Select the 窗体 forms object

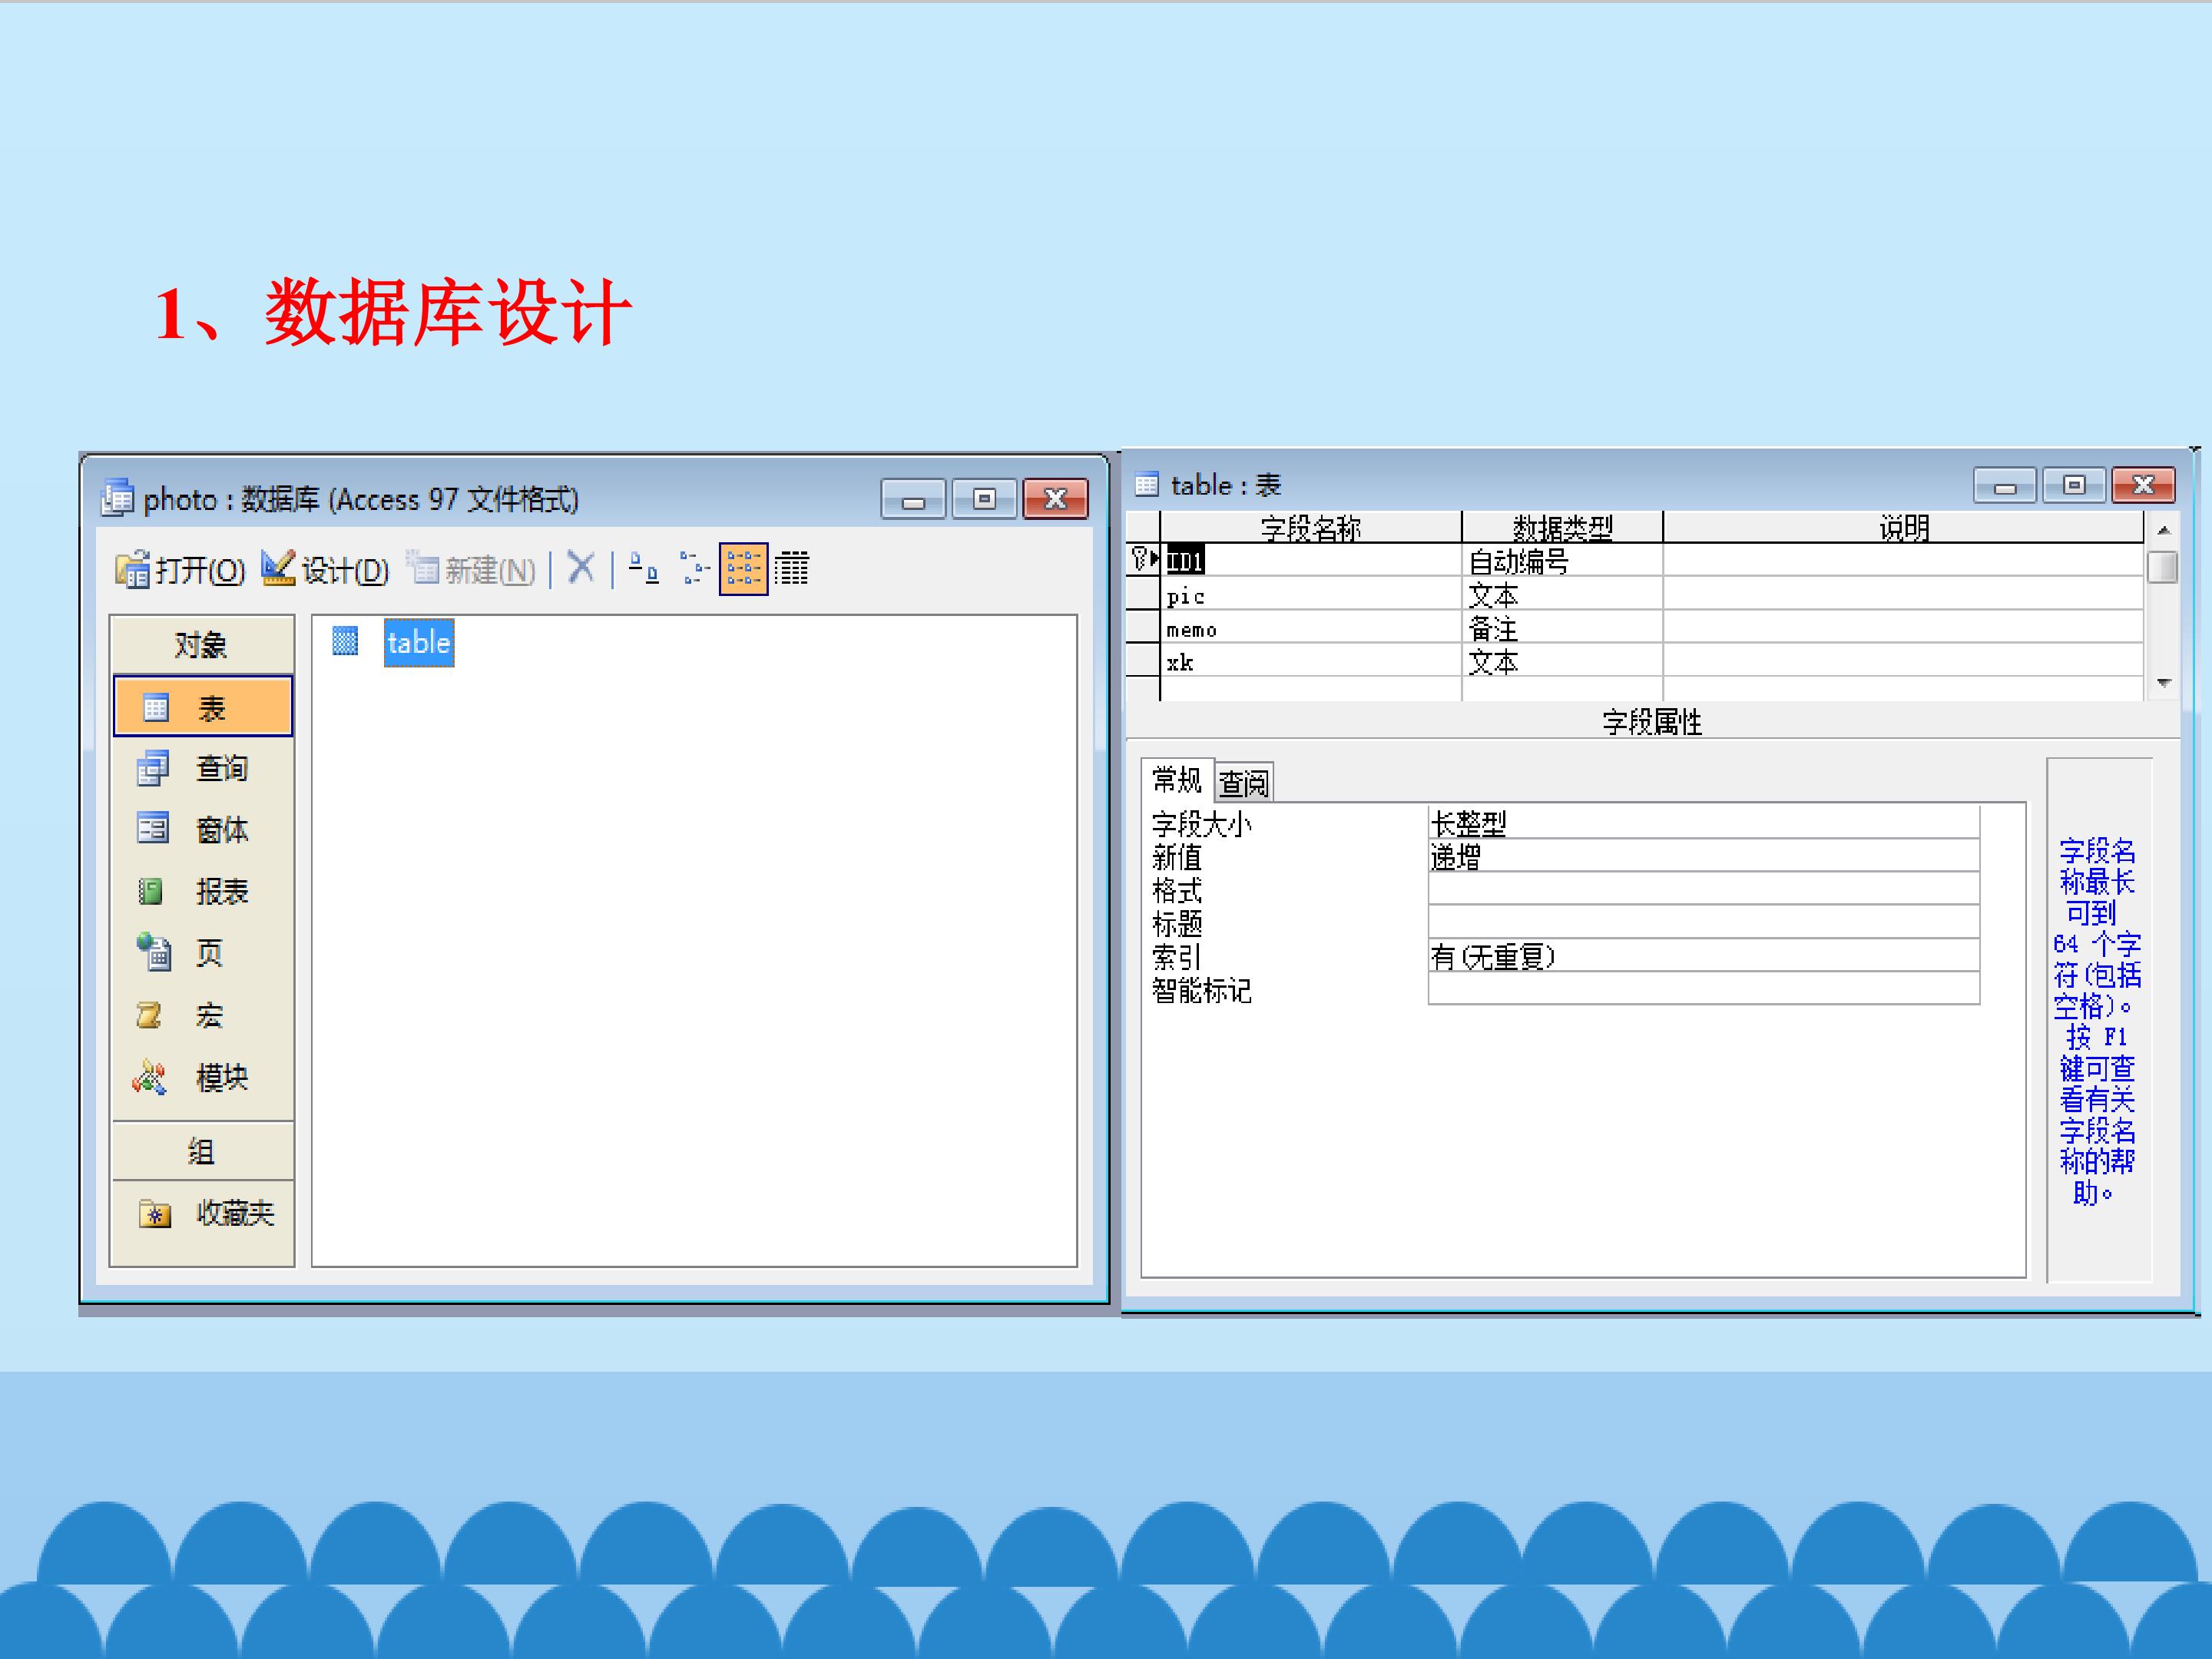coord(203,829)
